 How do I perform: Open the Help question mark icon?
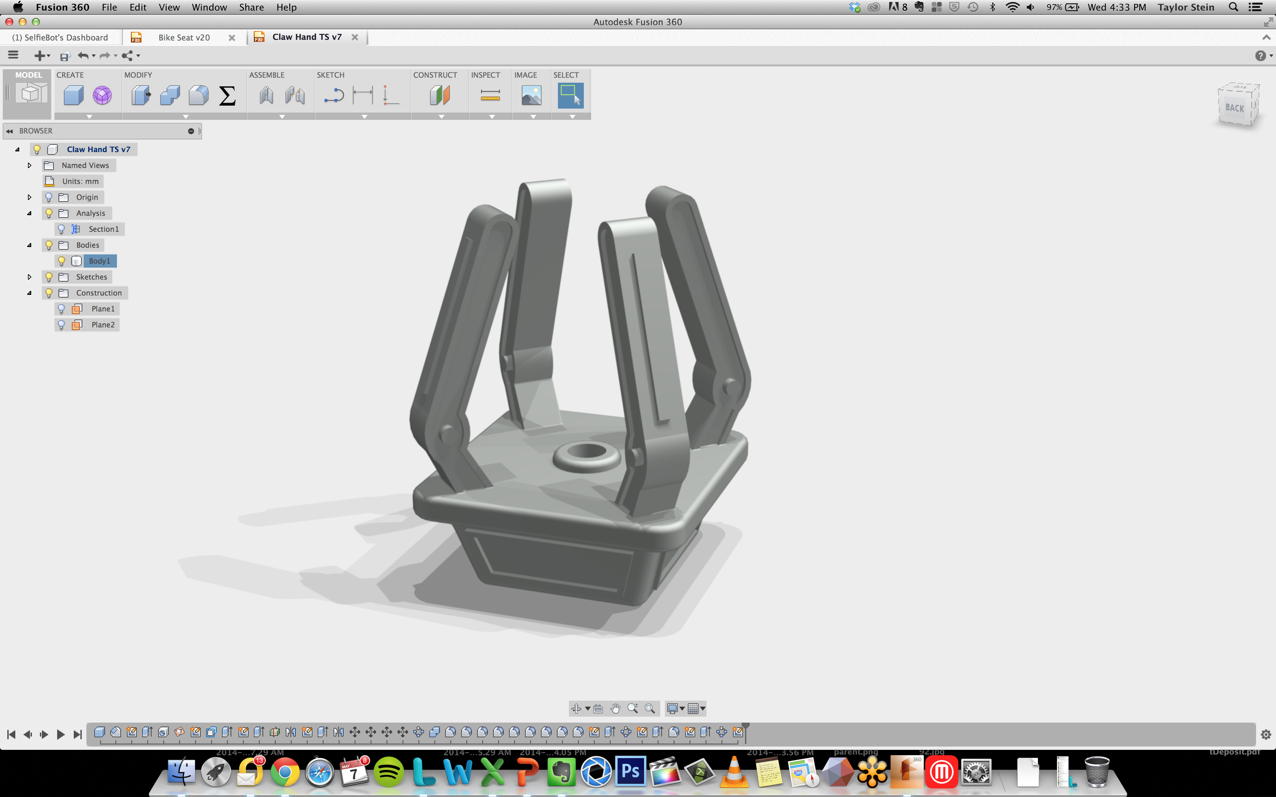click(1260, 56)
